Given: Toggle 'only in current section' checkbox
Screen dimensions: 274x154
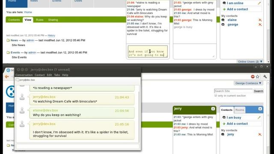Looking at the screenshot, I should tap(216, 95).
